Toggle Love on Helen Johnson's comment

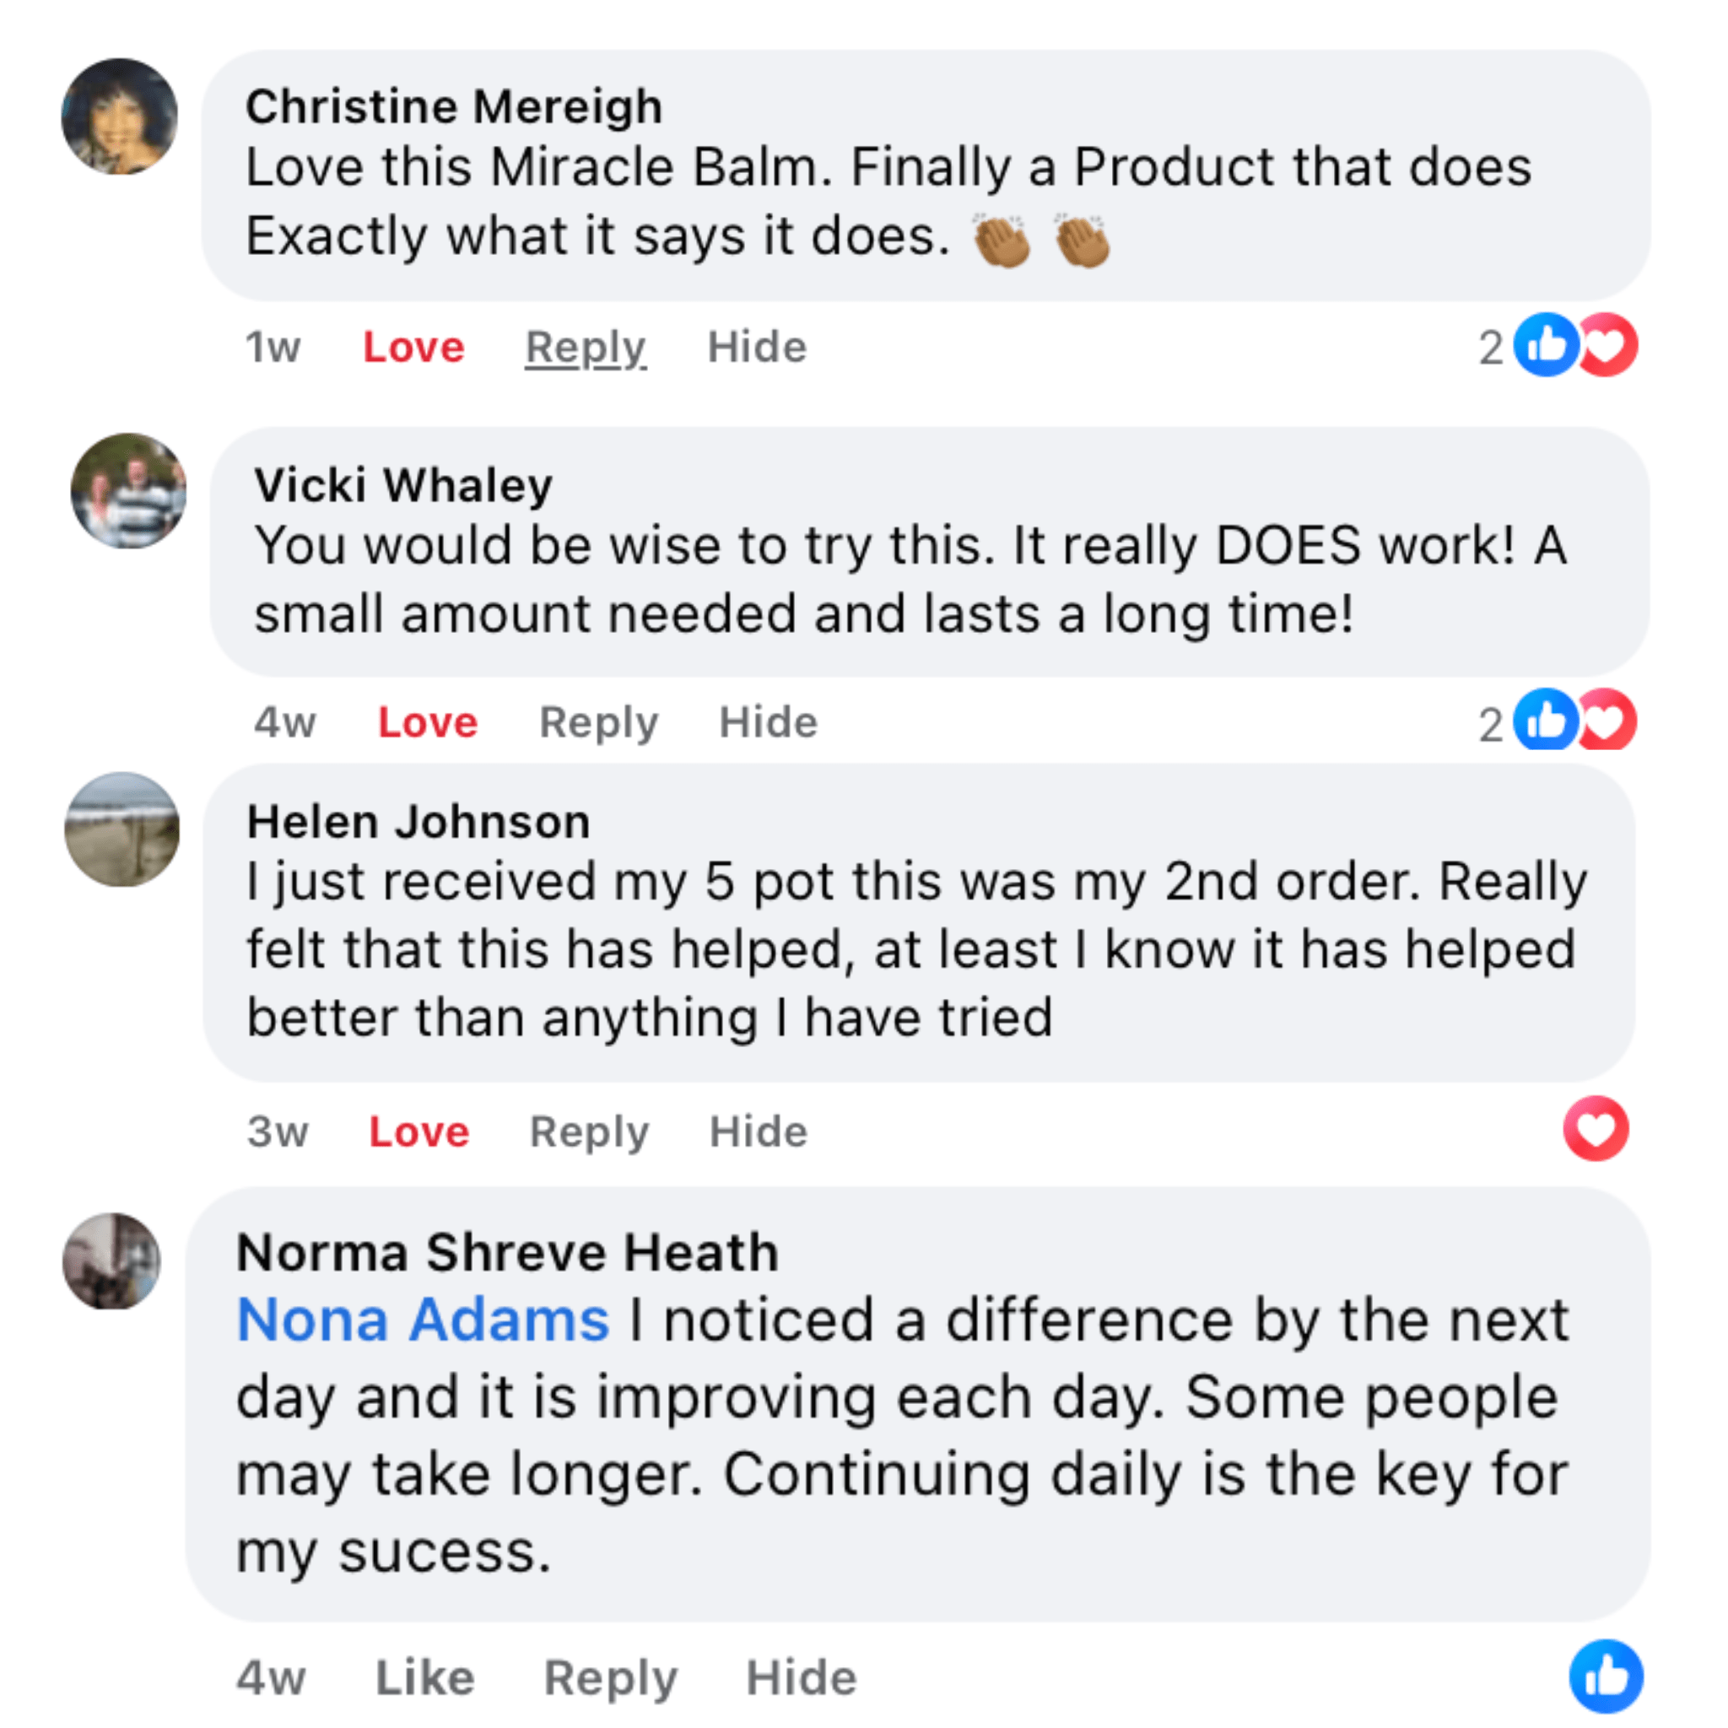point(418,1131)
